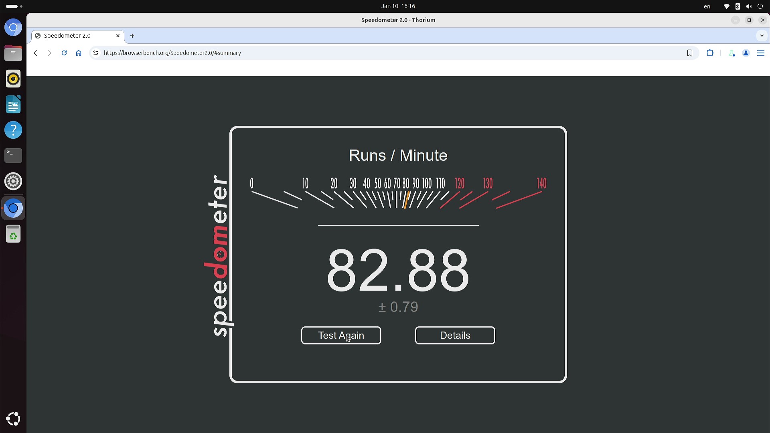Open the 'en' keyboard language indicator
770x433 pixels.
tap(707, 6)
